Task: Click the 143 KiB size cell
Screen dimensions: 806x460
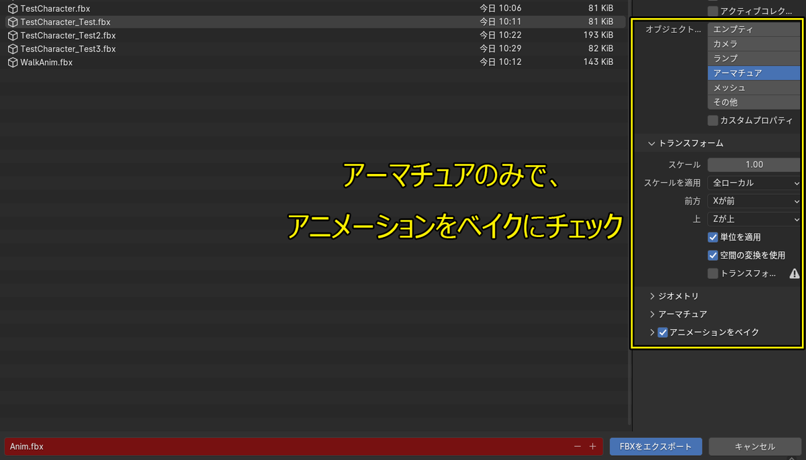Action: click(598, 62)
